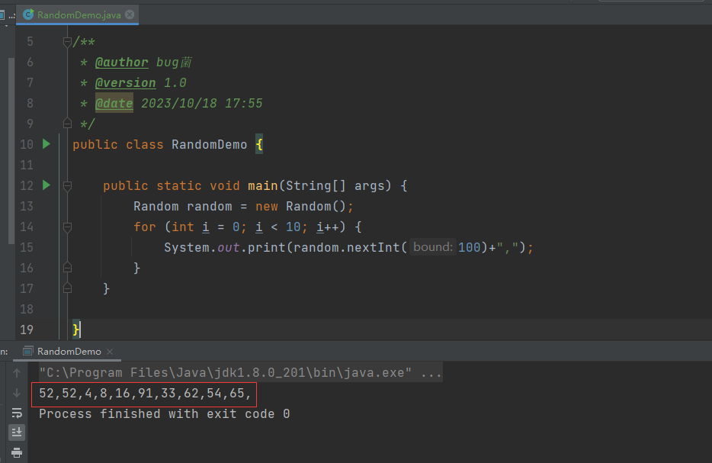Click the class name RandomDemo in the code

click(210, 144)
